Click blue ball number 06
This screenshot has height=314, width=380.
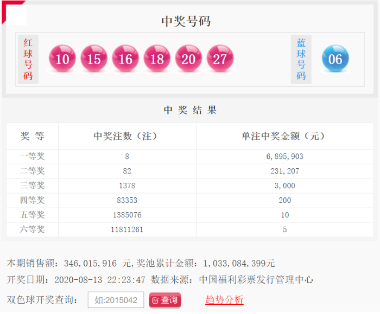tap(335, 59)
